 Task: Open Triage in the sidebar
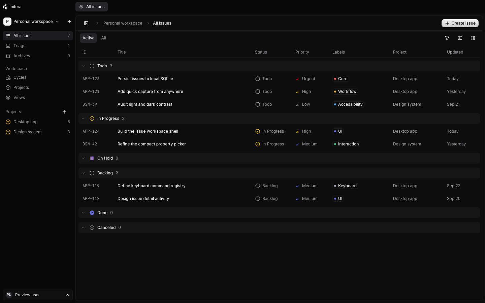point(38,46)
